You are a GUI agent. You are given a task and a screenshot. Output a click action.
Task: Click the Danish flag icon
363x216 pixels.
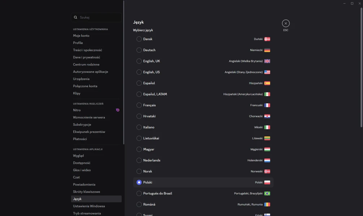[x=267, y=39]
